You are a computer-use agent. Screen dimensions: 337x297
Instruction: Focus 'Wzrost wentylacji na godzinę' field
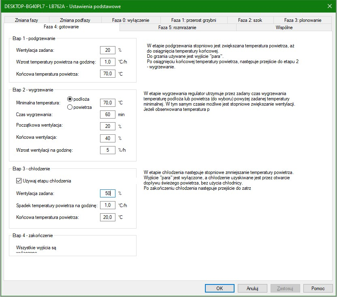(x=108, y=150)
